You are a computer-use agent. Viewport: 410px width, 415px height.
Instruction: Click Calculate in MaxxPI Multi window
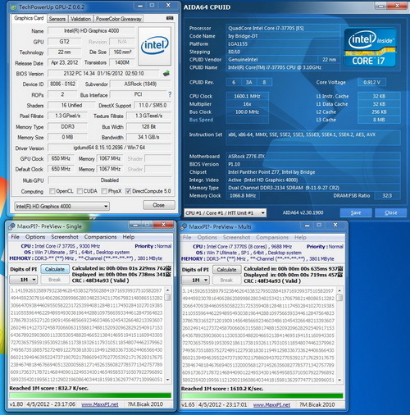pos(226,270)
